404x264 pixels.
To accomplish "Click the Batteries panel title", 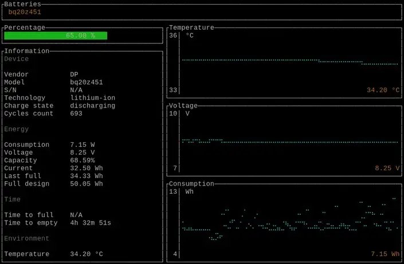I will point(23,4).
